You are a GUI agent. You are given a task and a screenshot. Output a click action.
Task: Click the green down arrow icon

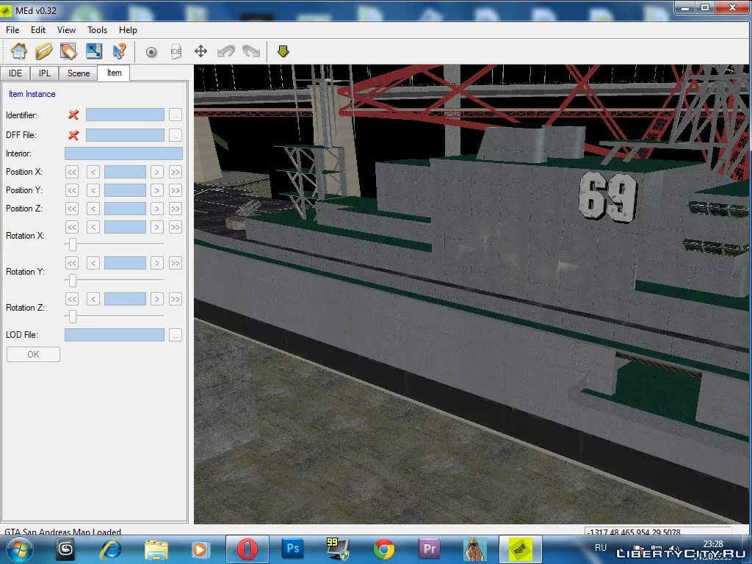pyautogui.click(x=283, y=51)
